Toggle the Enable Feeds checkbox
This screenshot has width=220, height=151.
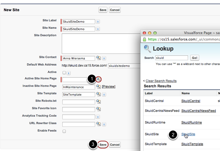(x=64, y=131)
